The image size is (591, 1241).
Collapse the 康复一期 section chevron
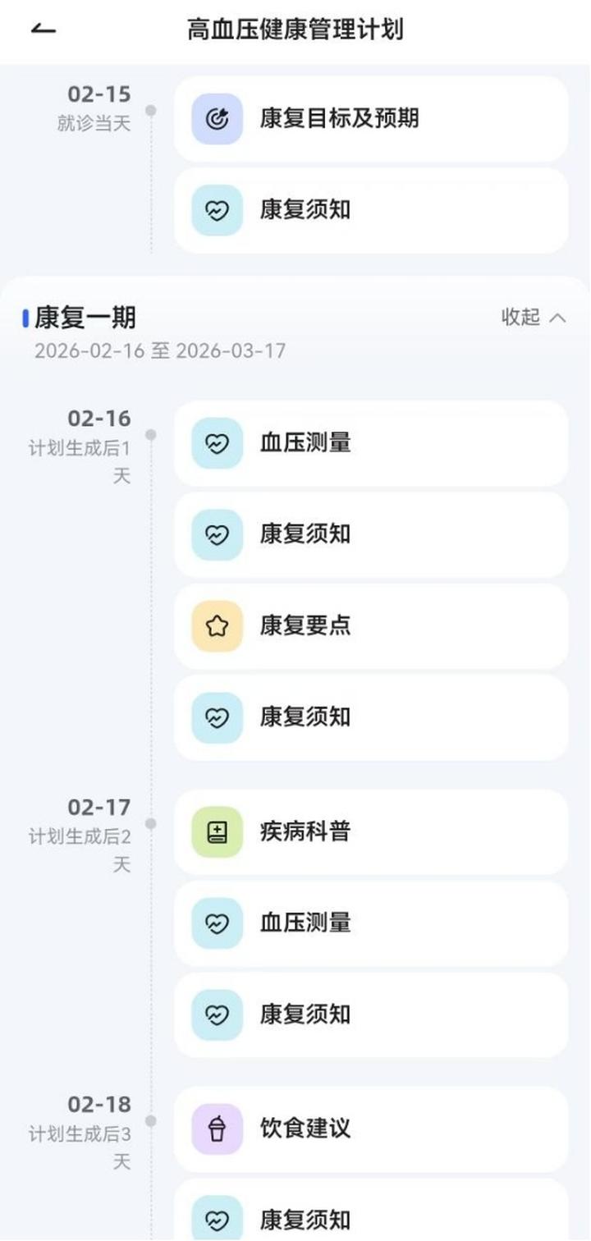click(x=558, y=318)
